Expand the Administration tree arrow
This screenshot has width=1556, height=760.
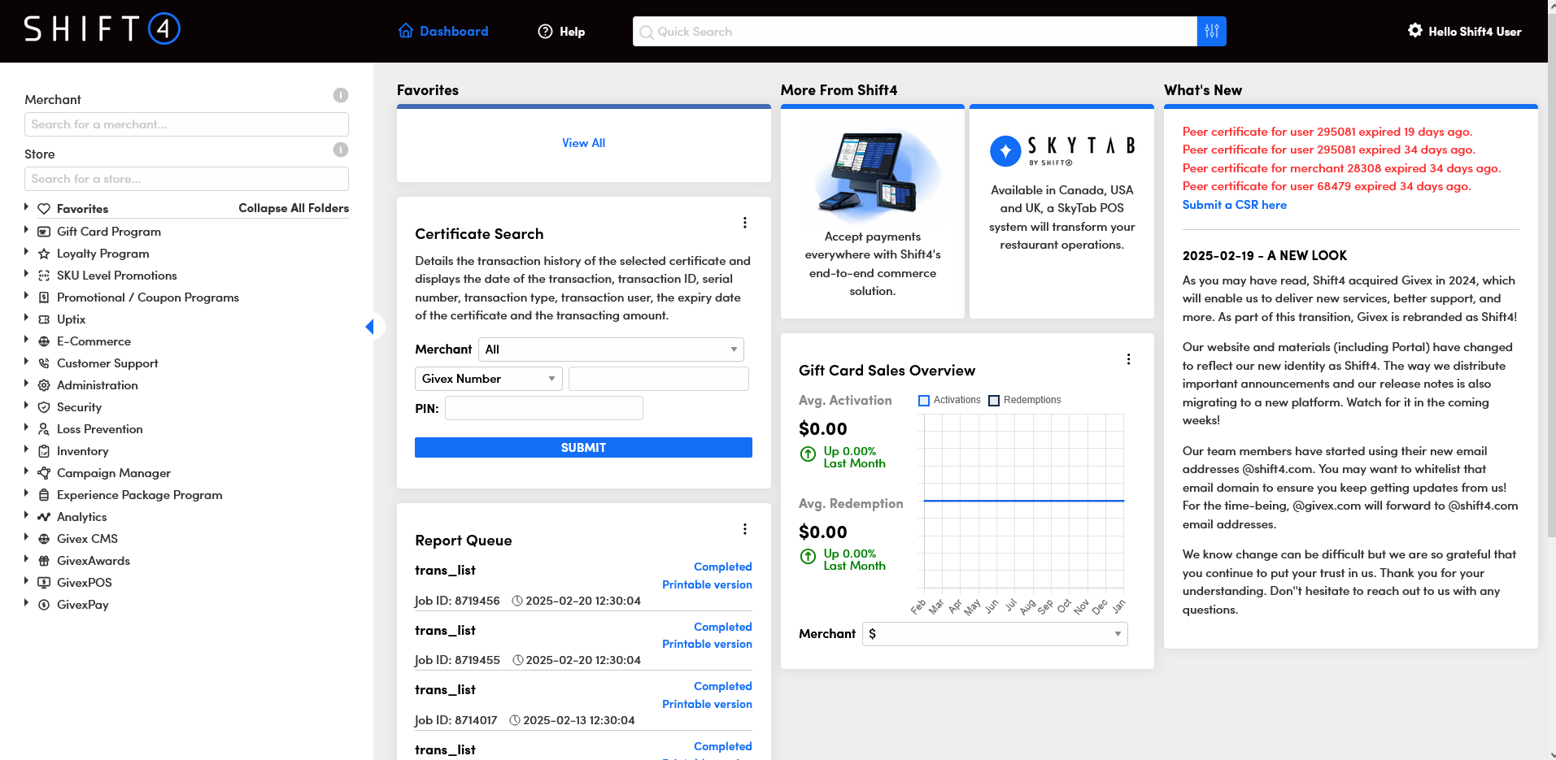26,384
